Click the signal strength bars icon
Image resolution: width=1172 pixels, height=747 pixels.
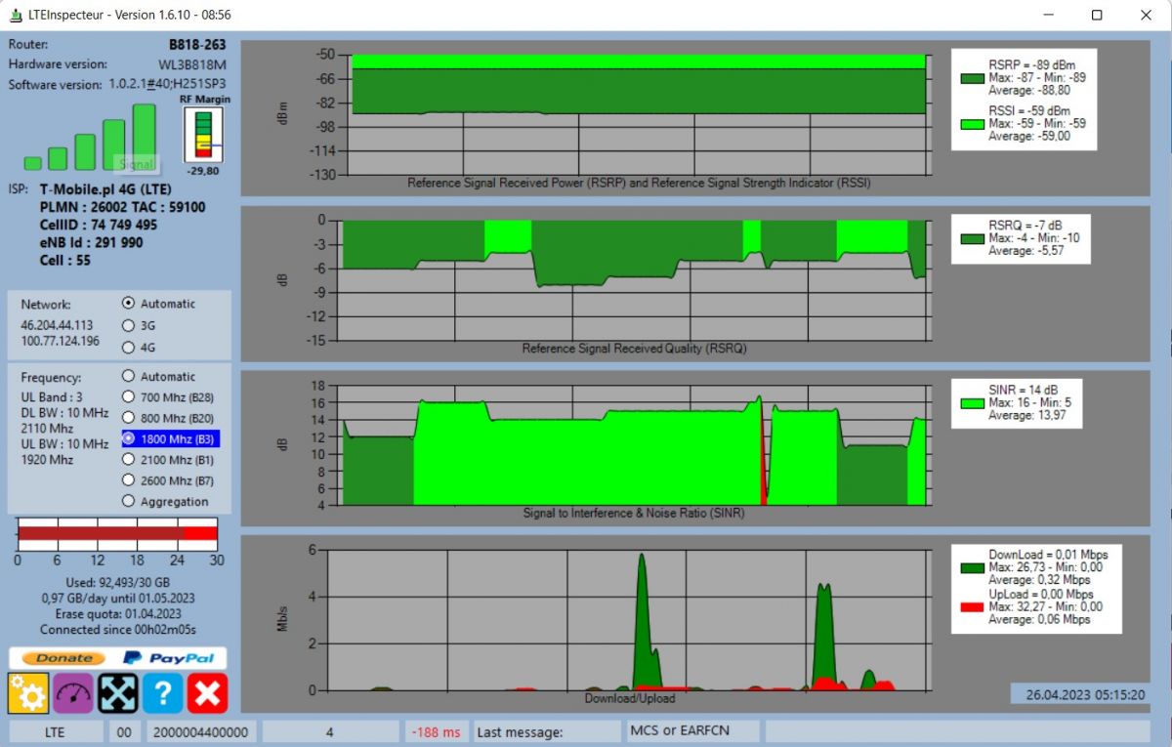pyautogui.click(x=90, y=138)
